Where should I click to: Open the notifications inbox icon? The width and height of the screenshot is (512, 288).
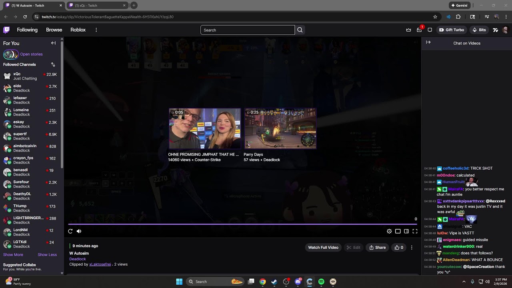coord(419,30)
